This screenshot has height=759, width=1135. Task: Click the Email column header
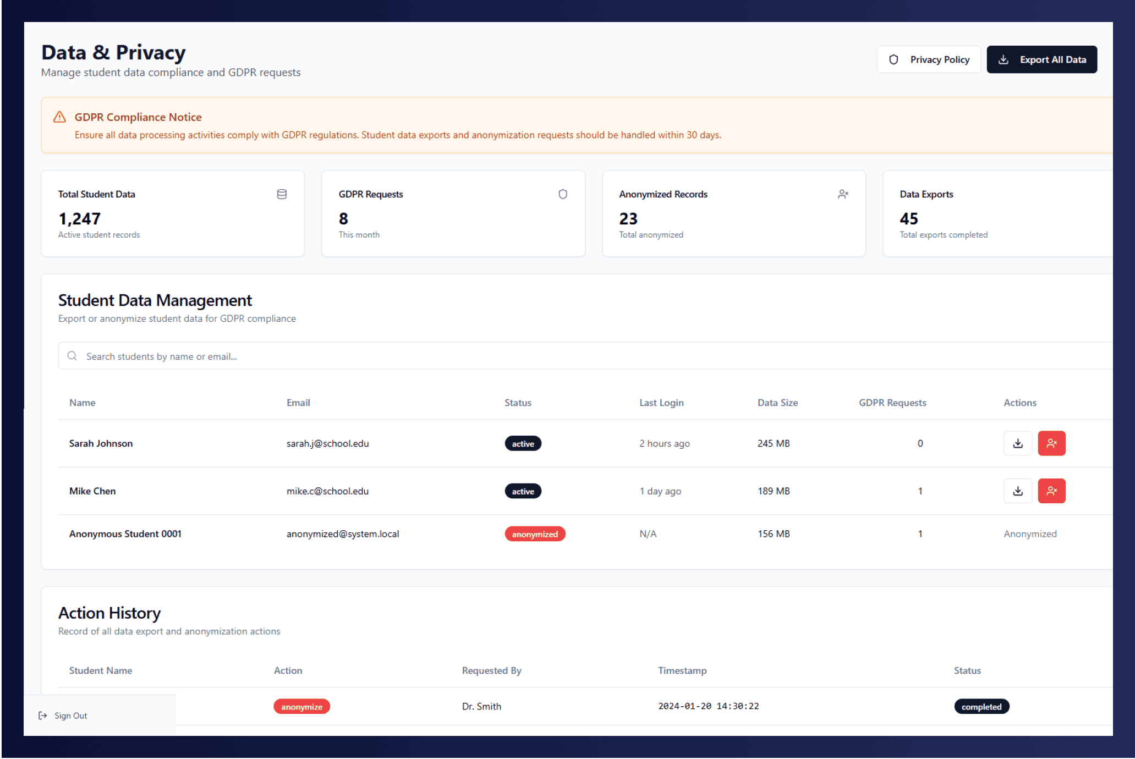pos(298,403)
